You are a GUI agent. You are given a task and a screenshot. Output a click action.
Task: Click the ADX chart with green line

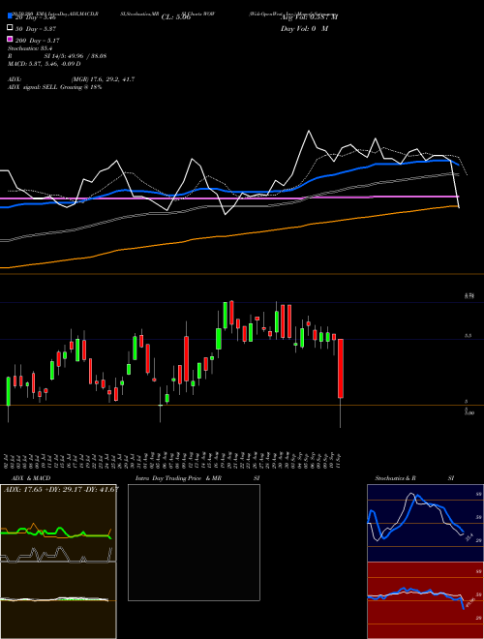(x=58, y=523)
